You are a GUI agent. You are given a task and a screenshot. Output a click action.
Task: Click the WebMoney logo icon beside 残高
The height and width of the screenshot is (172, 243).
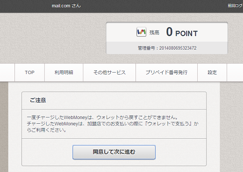tap(141, 32)
